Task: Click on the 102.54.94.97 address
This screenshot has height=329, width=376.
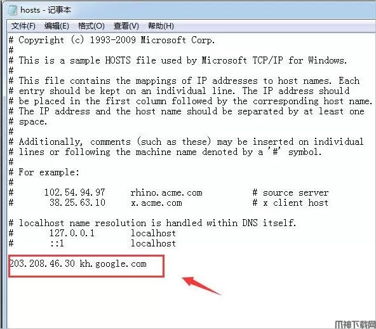Action: coord(74,192)
